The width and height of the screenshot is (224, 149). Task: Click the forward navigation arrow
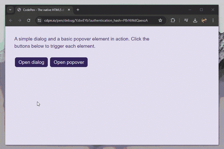pyautogui.click(x=20, y=20)
